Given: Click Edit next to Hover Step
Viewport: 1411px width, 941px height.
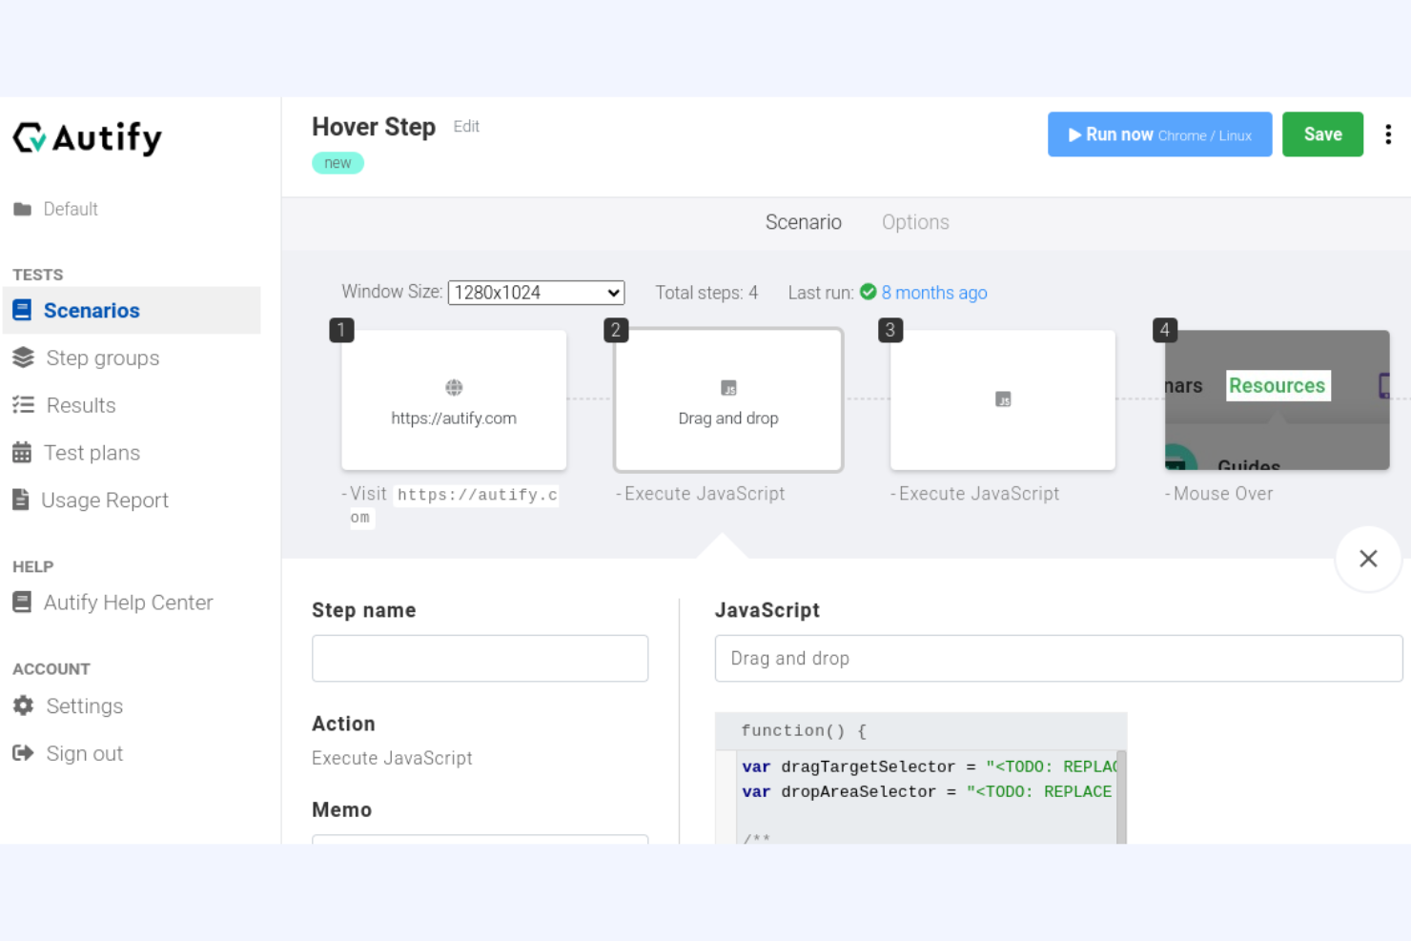Looking at the screenshot, I should click(x=466, y=126).
